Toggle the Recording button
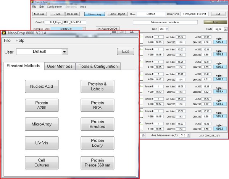Screen dimensions: 229x179 (95, 14)
